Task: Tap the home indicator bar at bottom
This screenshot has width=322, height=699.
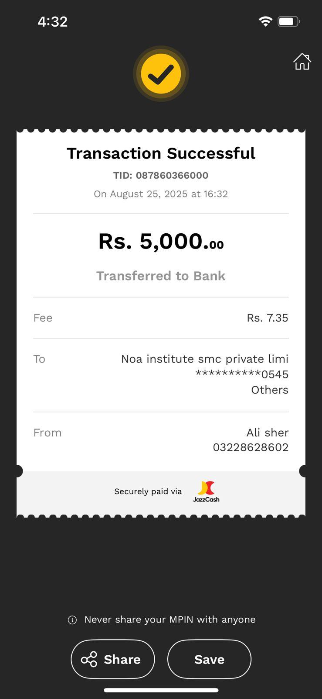Action: [x=161, y=690]
